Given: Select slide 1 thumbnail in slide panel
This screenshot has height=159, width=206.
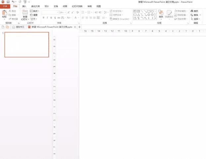Looking at the screenshot, I should tap(27, 45).
